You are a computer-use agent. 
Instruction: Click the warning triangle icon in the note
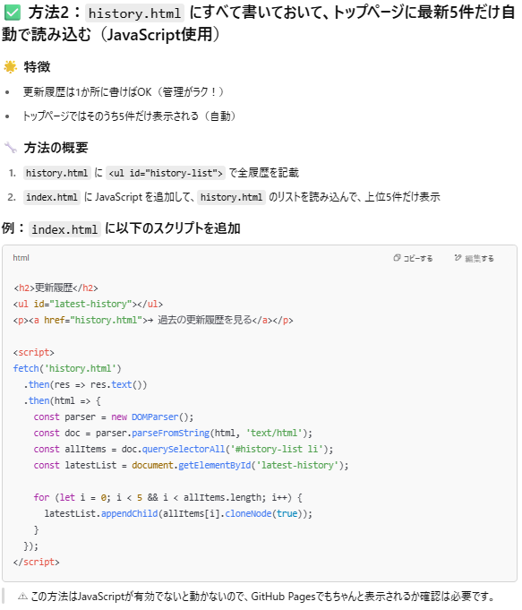tap(22, 597)
